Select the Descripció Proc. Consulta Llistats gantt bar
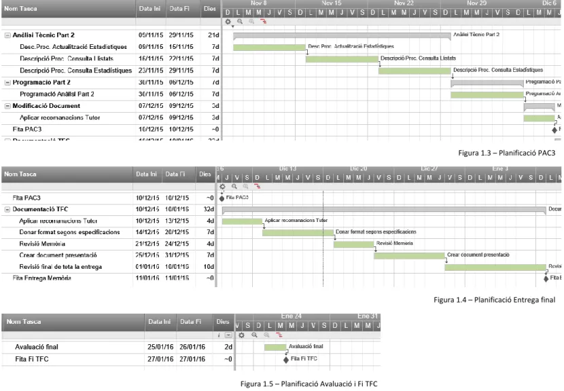Viewport: 564px width, 391px height. coord(342,59)
